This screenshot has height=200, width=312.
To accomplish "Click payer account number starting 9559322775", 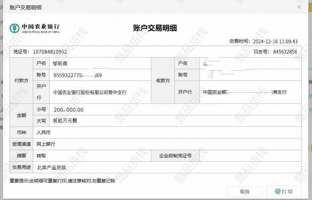I will pyautogui.click(x=78, y=75).
